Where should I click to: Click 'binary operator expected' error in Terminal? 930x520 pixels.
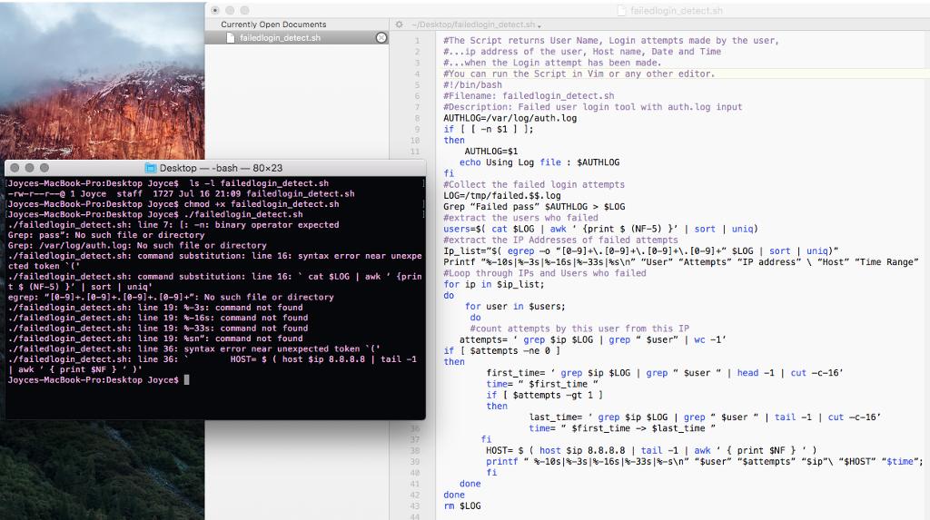tap(277, 225)
